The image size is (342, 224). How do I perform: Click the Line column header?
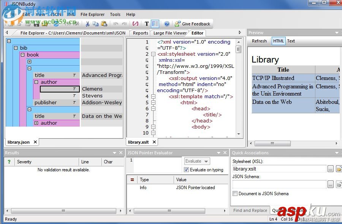[90, 161]
